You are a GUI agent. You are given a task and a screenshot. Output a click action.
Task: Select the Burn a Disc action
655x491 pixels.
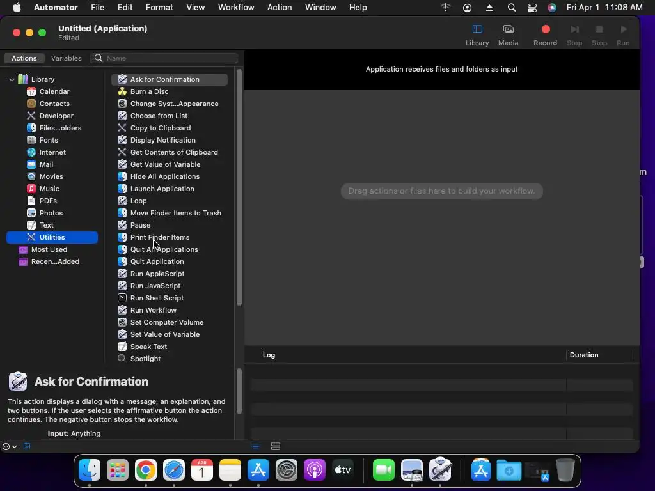pos(170,91)
